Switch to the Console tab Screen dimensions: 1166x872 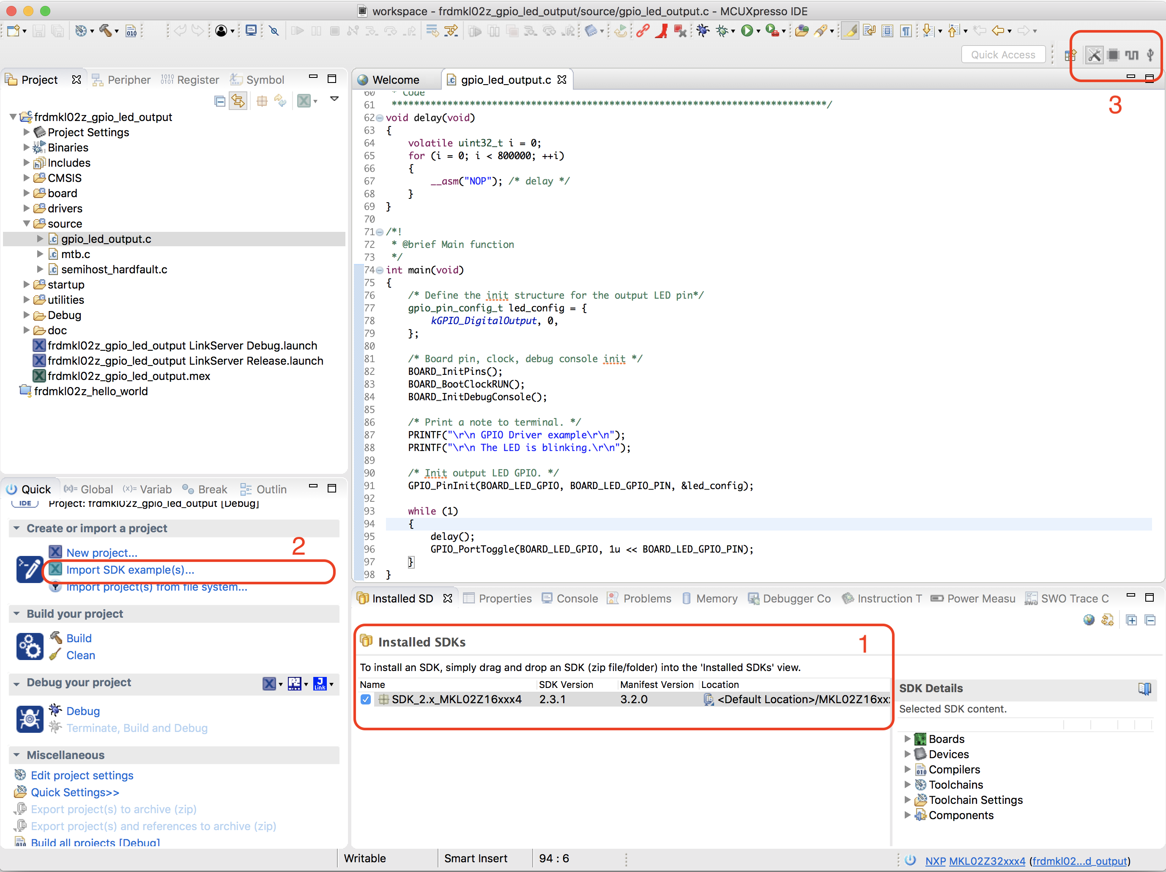pyautogui.click(x=570, y=598)
